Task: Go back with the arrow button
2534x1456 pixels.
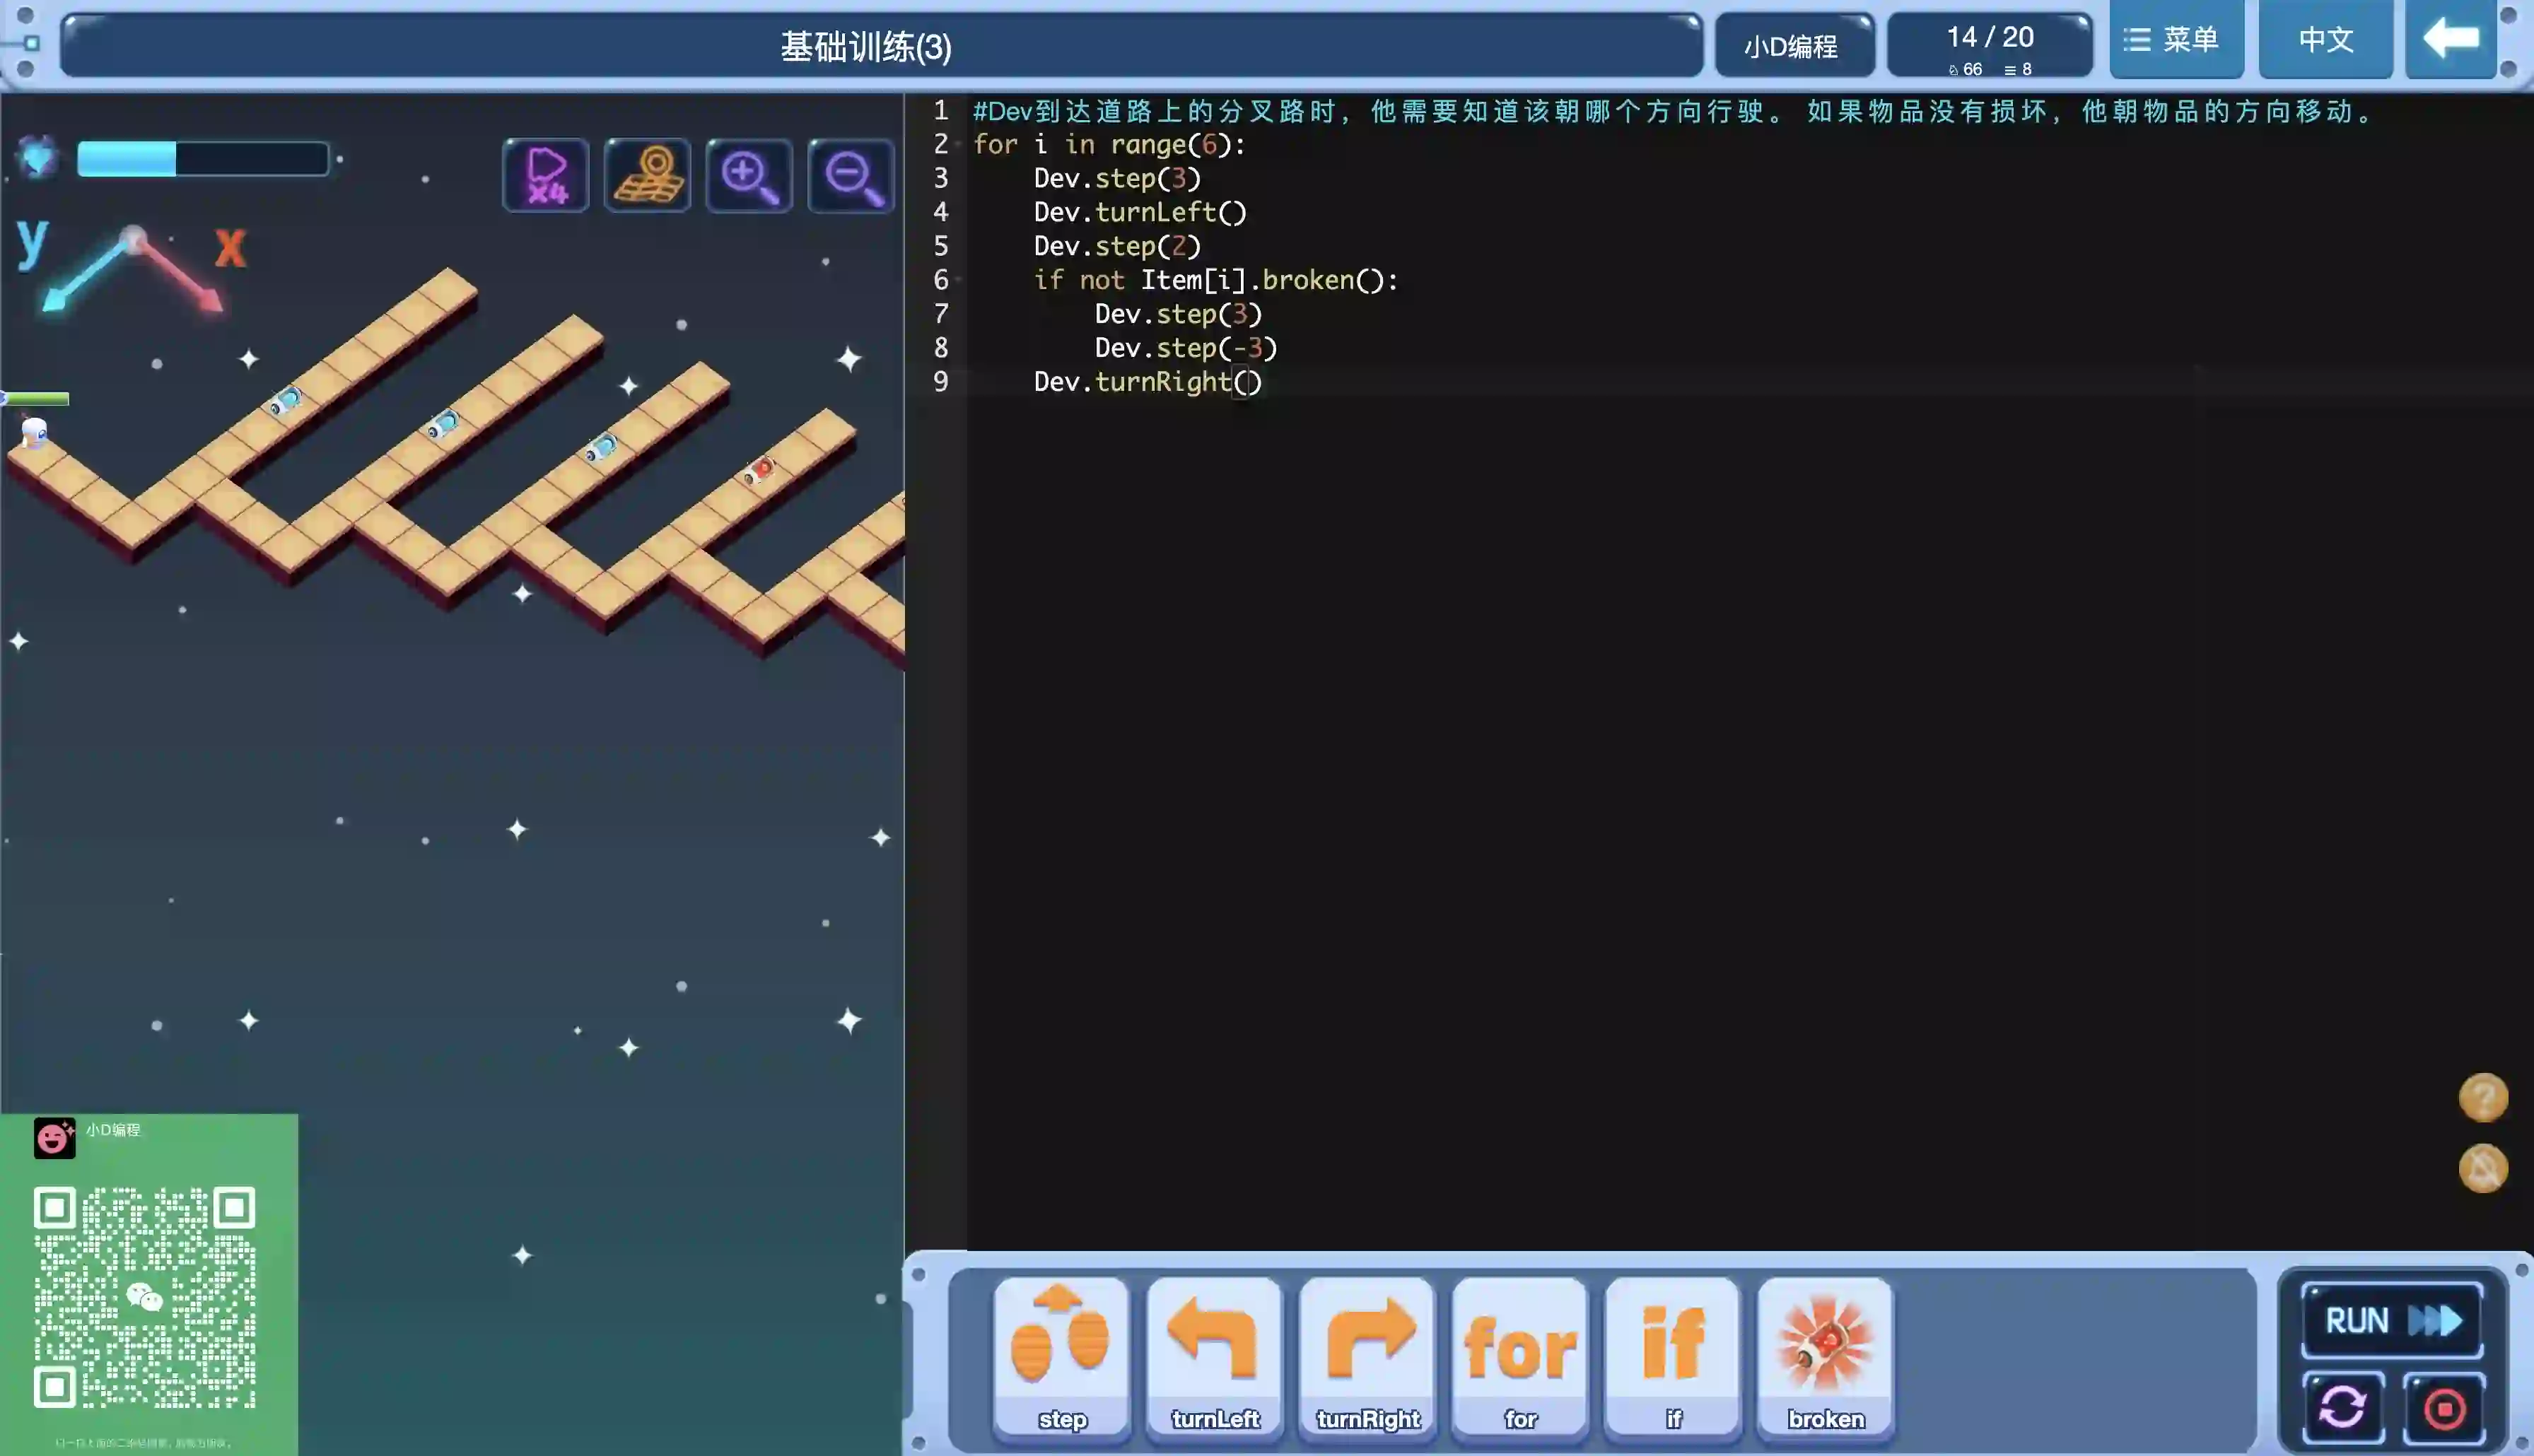Action: (2450, 40)
